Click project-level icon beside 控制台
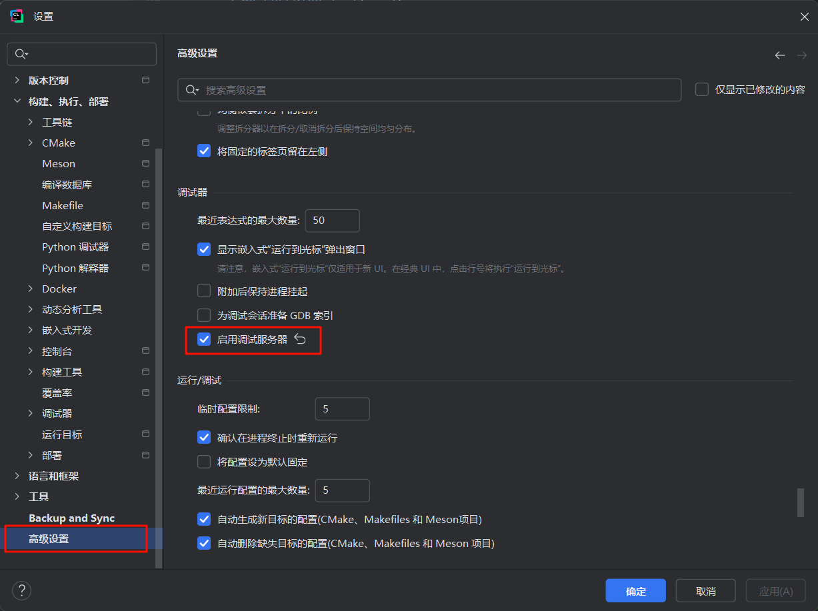This screenshot has width=818, height=611. (145, 350)
